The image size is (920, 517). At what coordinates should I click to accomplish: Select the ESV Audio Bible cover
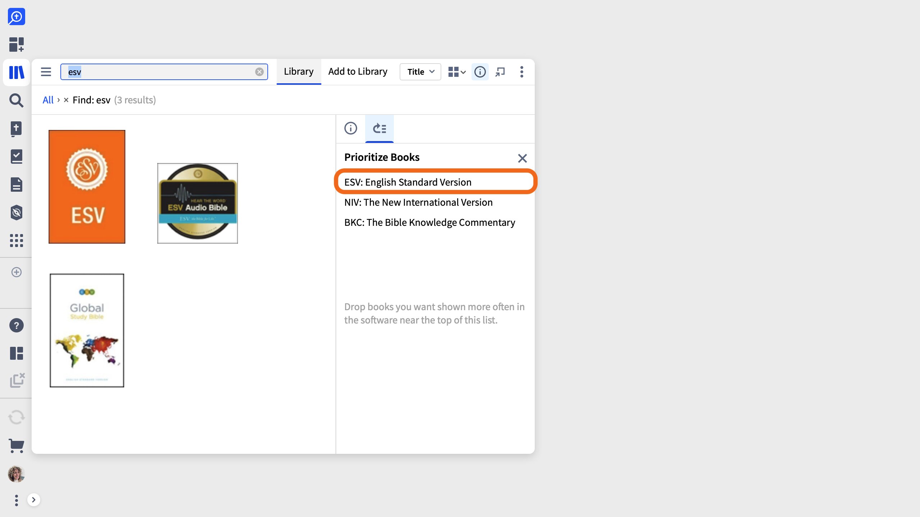(198, 203)
